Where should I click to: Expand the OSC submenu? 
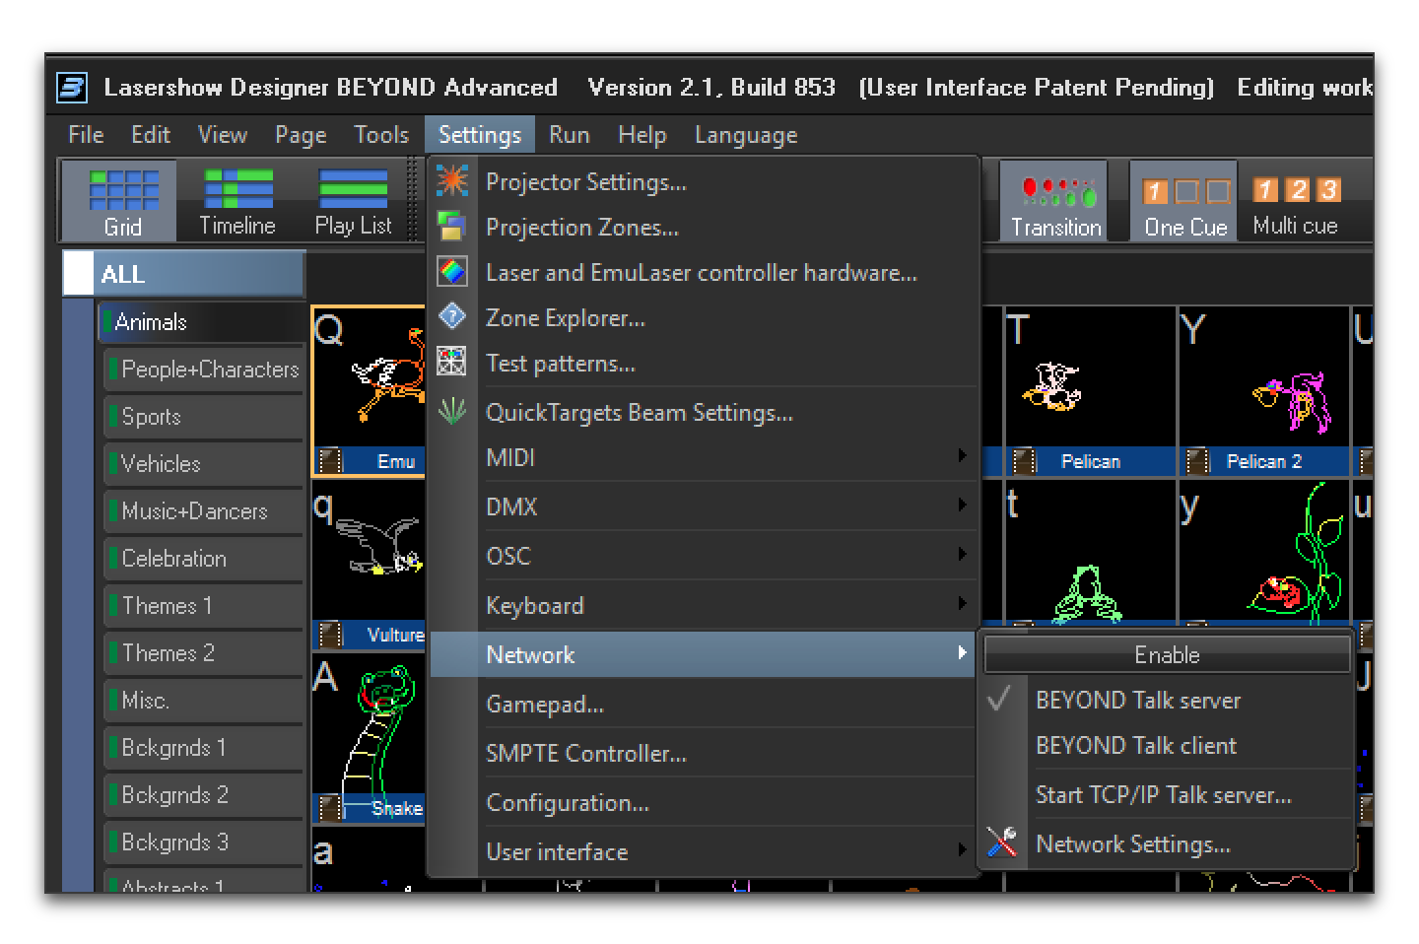pyautogui.click(x=703, y=556)
